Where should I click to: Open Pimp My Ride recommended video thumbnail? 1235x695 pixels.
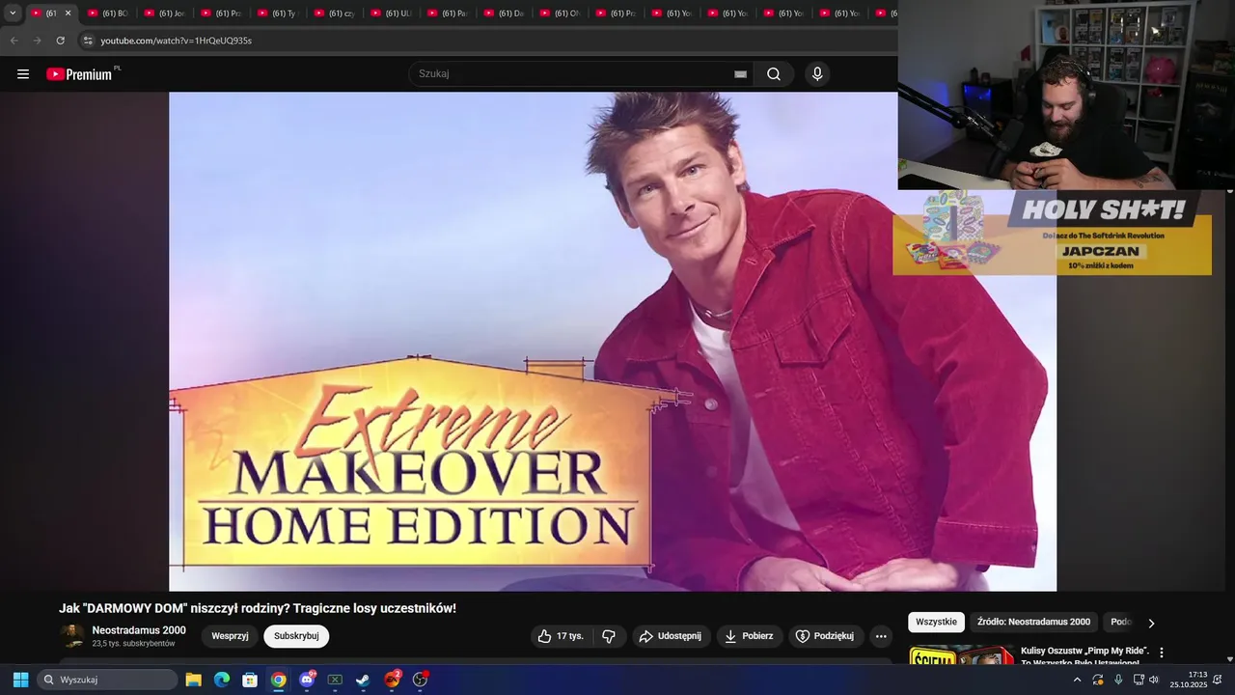[961, 655]
